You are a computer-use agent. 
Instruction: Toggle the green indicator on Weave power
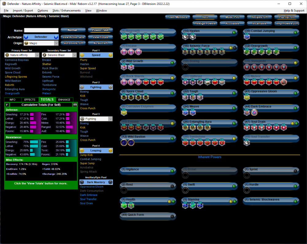[x=234, y=108]
